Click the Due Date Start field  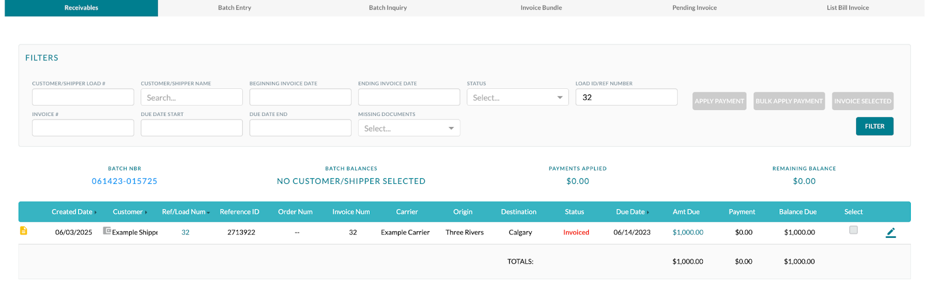coord(191,128)
